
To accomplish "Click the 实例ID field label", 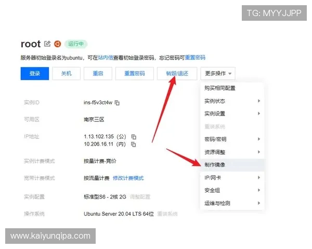I will [31, 103].
